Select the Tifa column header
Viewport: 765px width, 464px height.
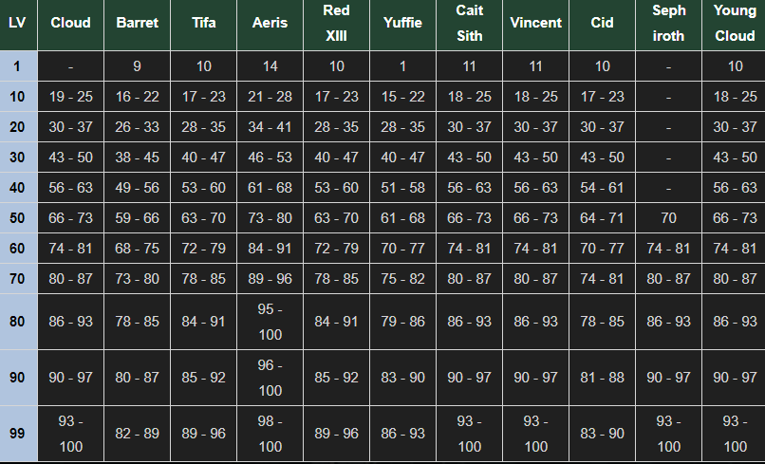click(204, 23)
